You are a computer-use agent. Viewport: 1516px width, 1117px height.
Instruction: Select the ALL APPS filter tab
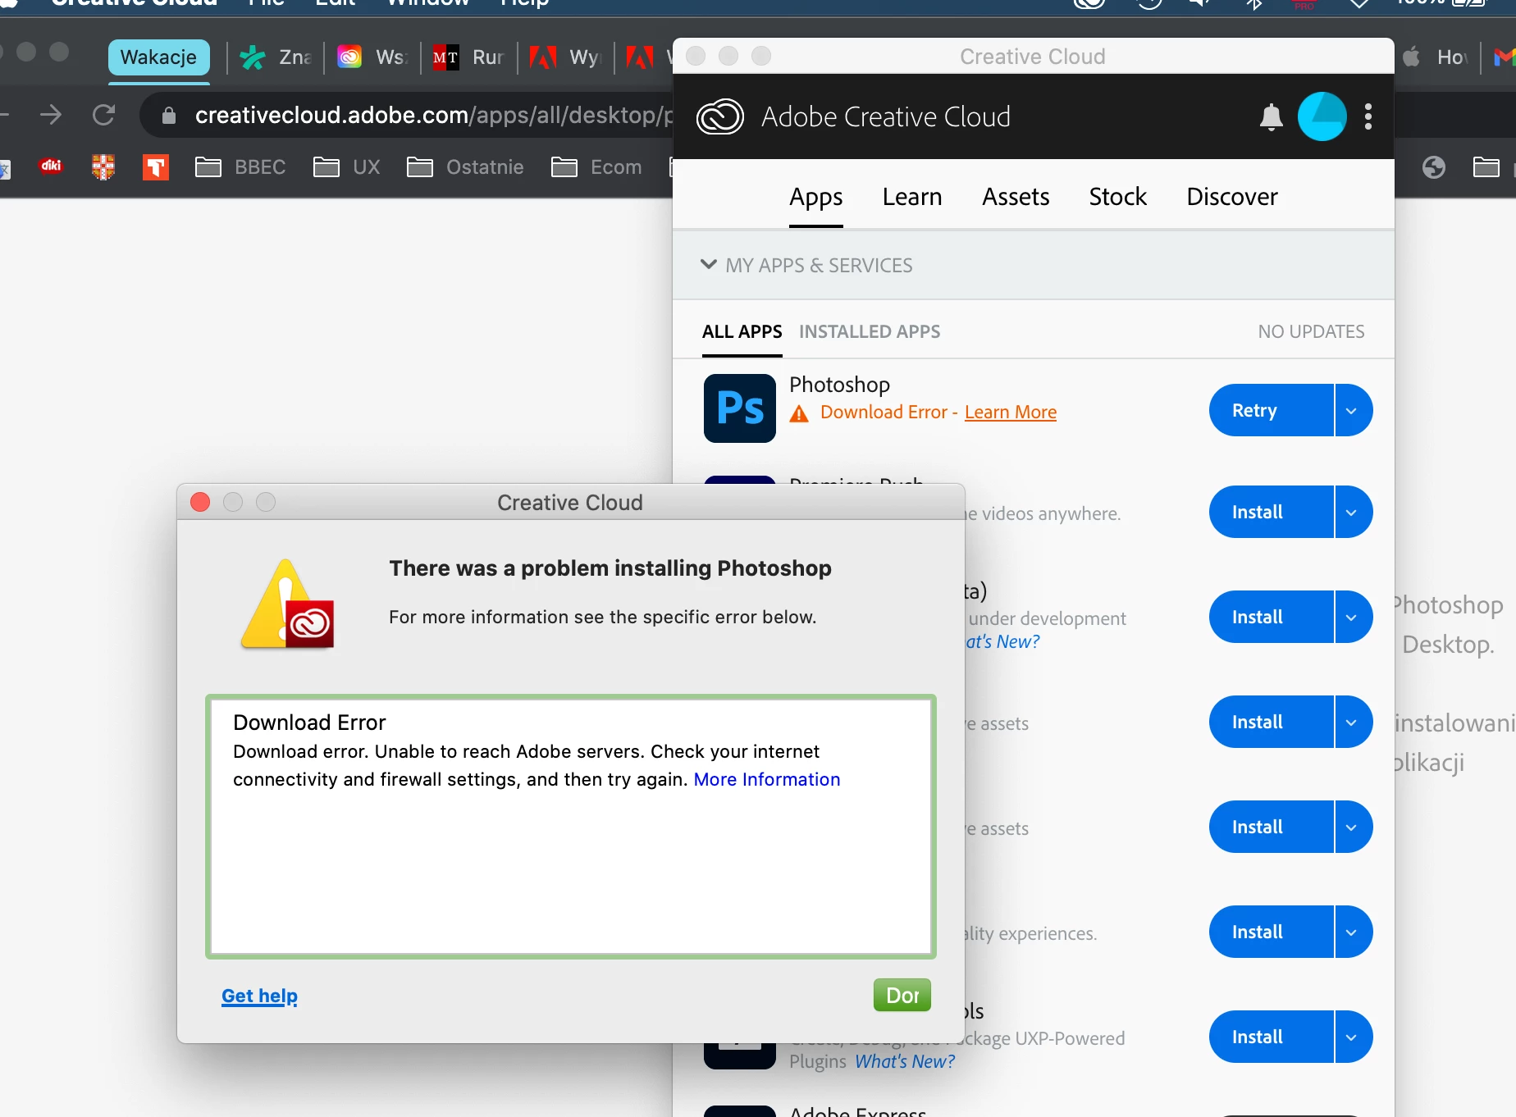pos(742,331)
